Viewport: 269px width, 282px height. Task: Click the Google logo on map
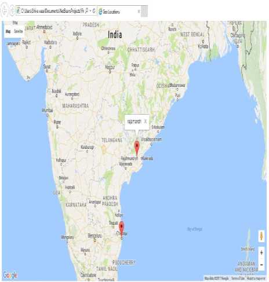pos(10,275)
